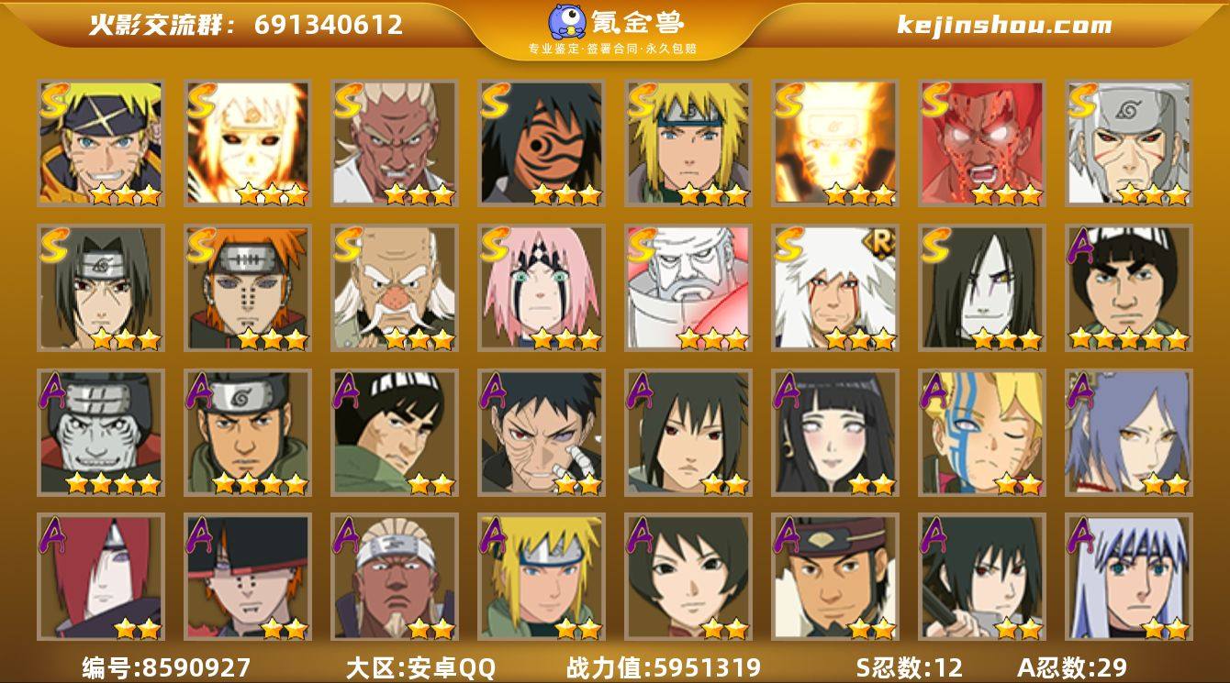Click the 氪金兽 logo mascot icon
Screen dimensions: 1230x683
(x=567, y=22)
